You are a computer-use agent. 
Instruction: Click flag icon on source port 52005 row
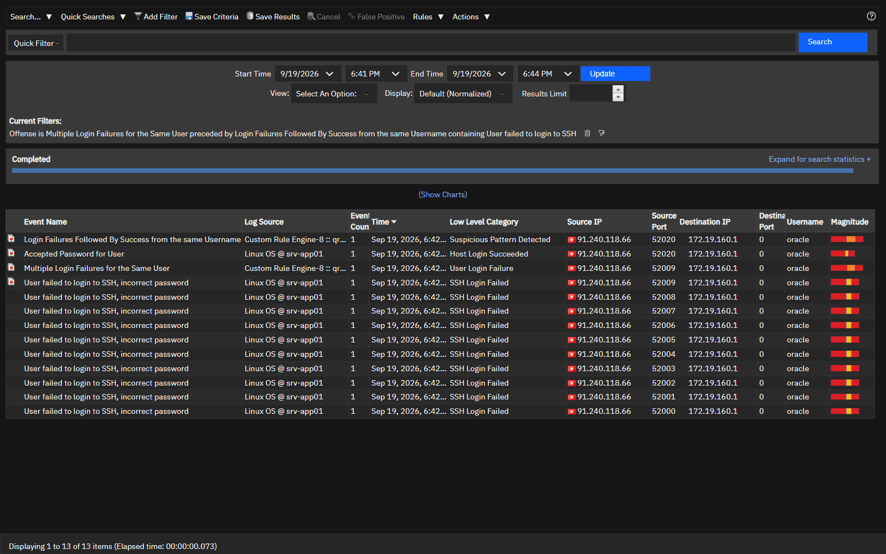(571, 340)
